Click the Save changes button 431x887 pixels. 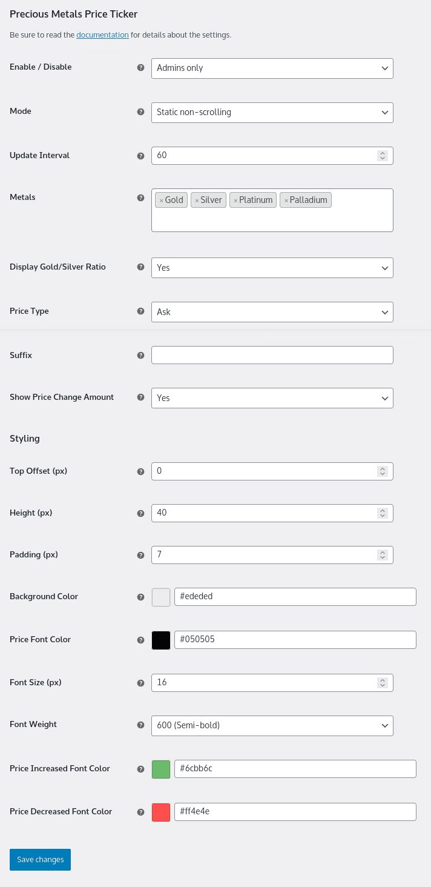click(x=40, y=860)
